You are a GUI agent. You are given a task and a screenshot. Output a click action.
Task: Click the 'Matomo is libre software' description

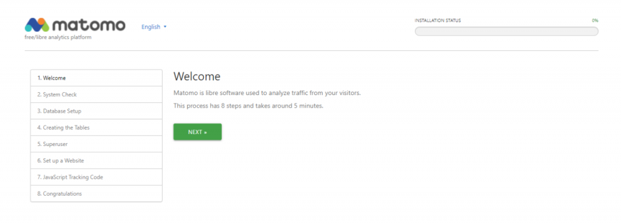[267, 93]
